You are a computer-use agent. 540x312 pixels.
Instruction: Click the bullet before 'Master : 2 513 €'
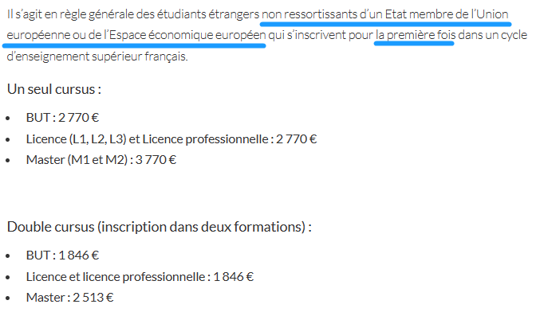8,298
